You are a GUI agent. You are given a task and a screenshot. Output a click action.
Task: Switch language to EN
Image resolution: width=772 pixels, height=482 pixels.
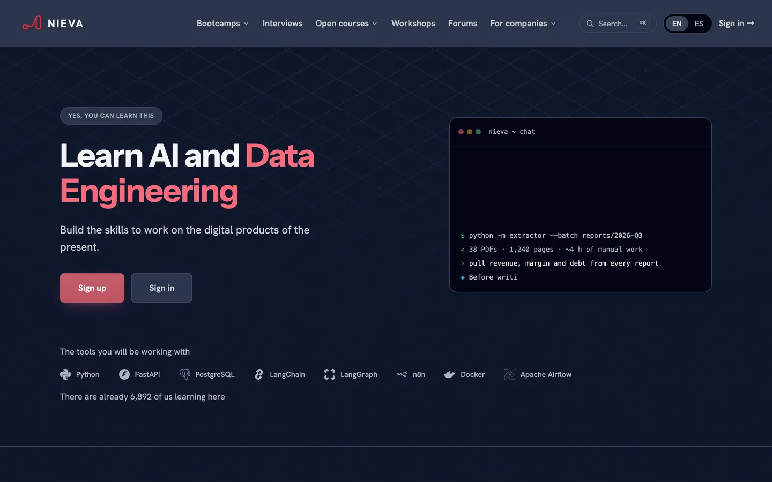(677, 24)
